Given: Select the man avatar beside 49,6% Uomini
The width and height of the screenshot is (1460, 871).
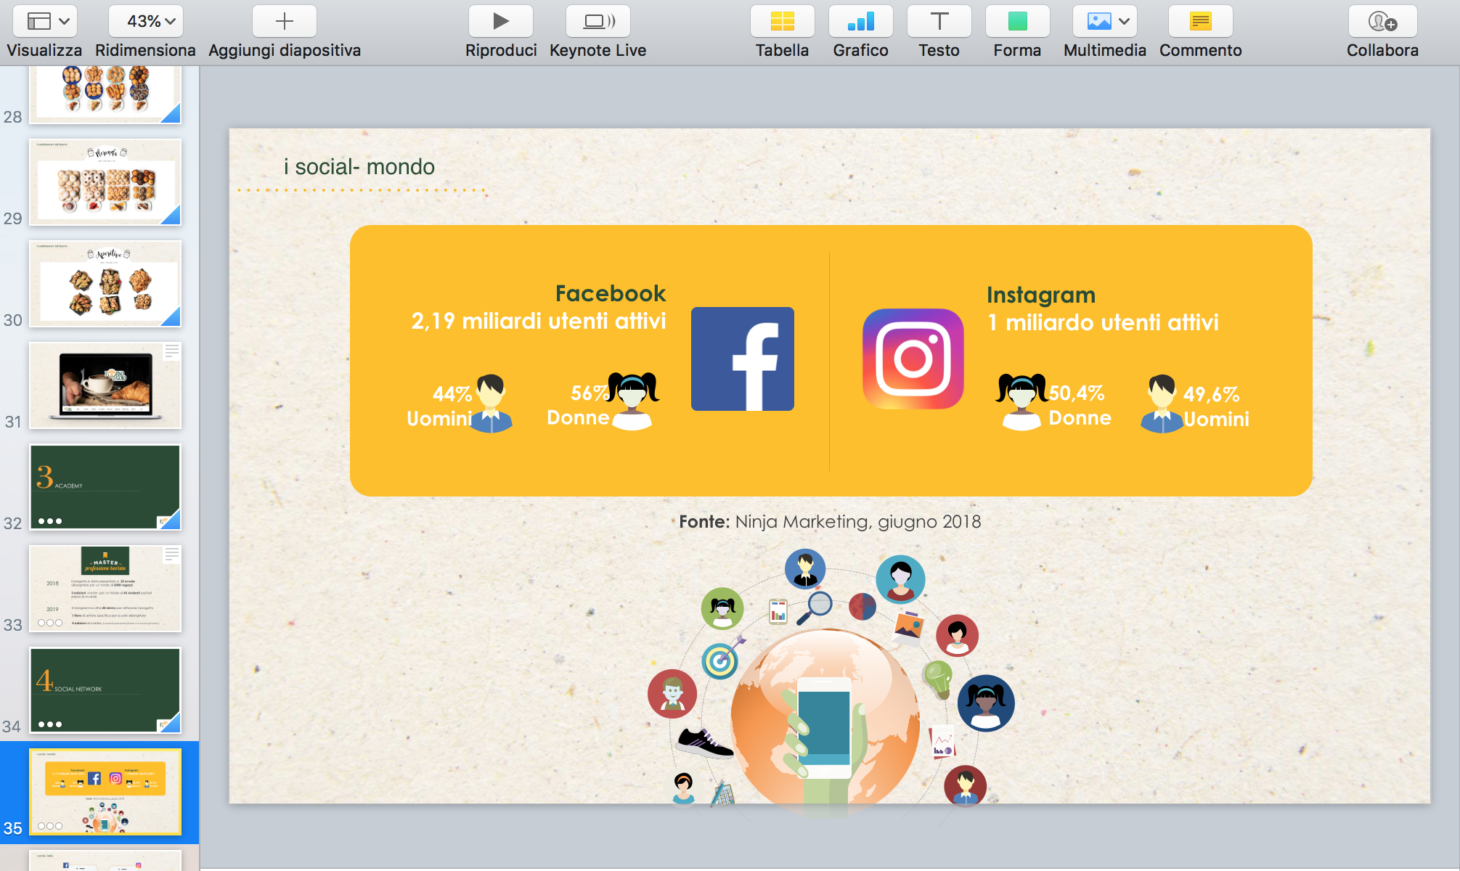Looking at the screenshot, I should [1162, 404].
